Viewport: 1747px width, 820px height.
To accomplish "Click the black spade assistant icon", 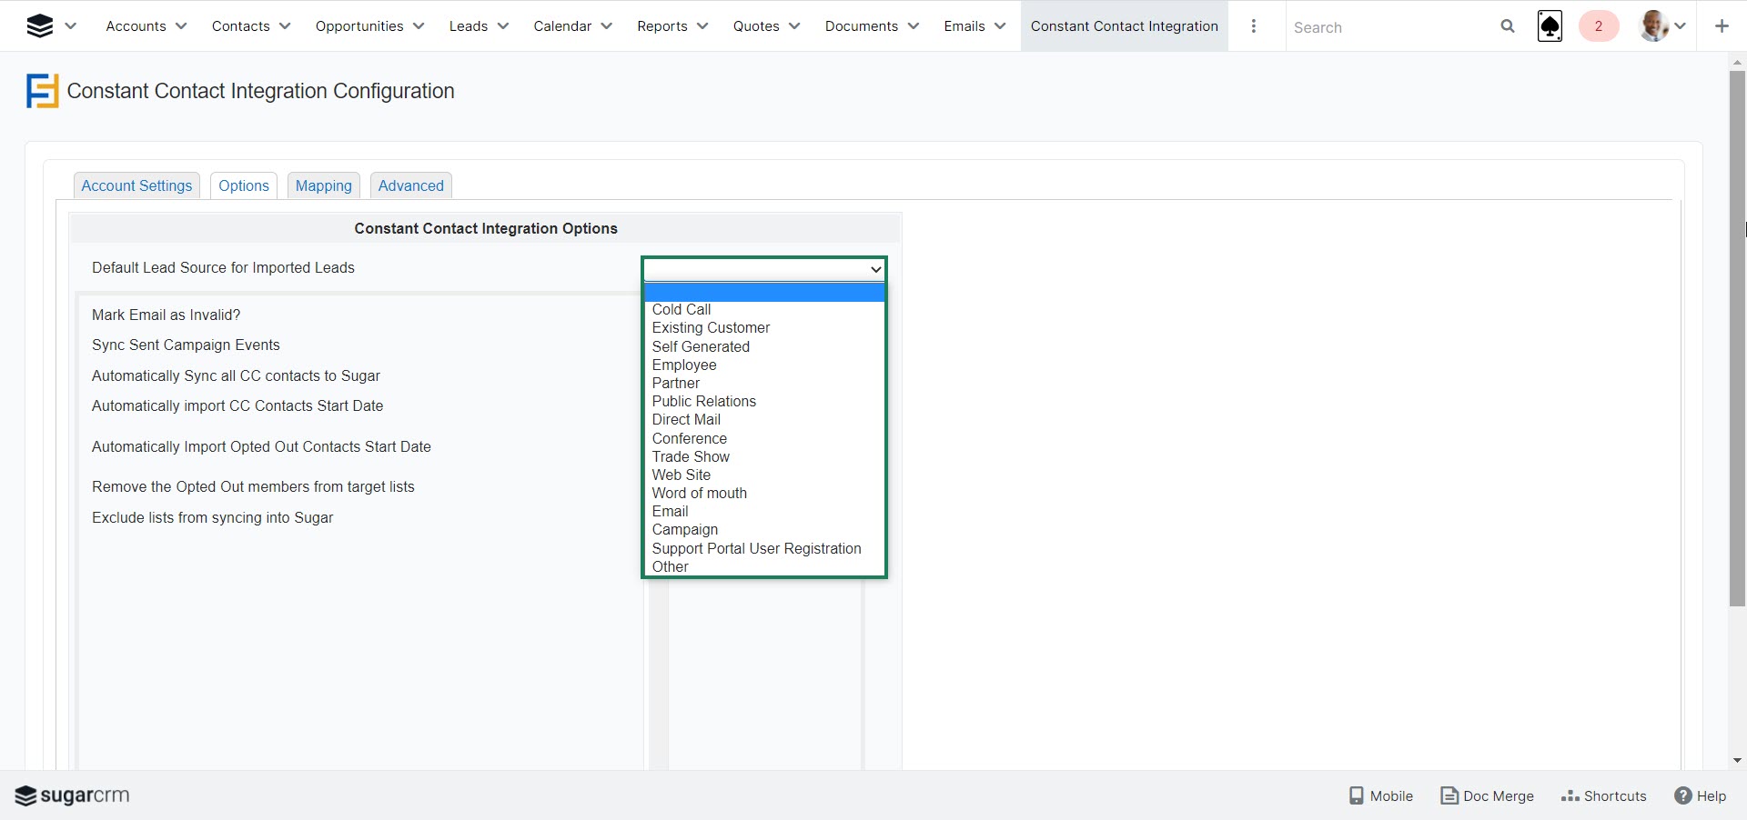I will pos(1550,26).
